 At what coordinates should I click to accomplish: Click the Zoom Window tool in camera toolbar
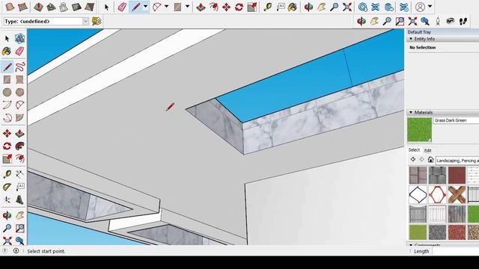(x=400, y=21)
